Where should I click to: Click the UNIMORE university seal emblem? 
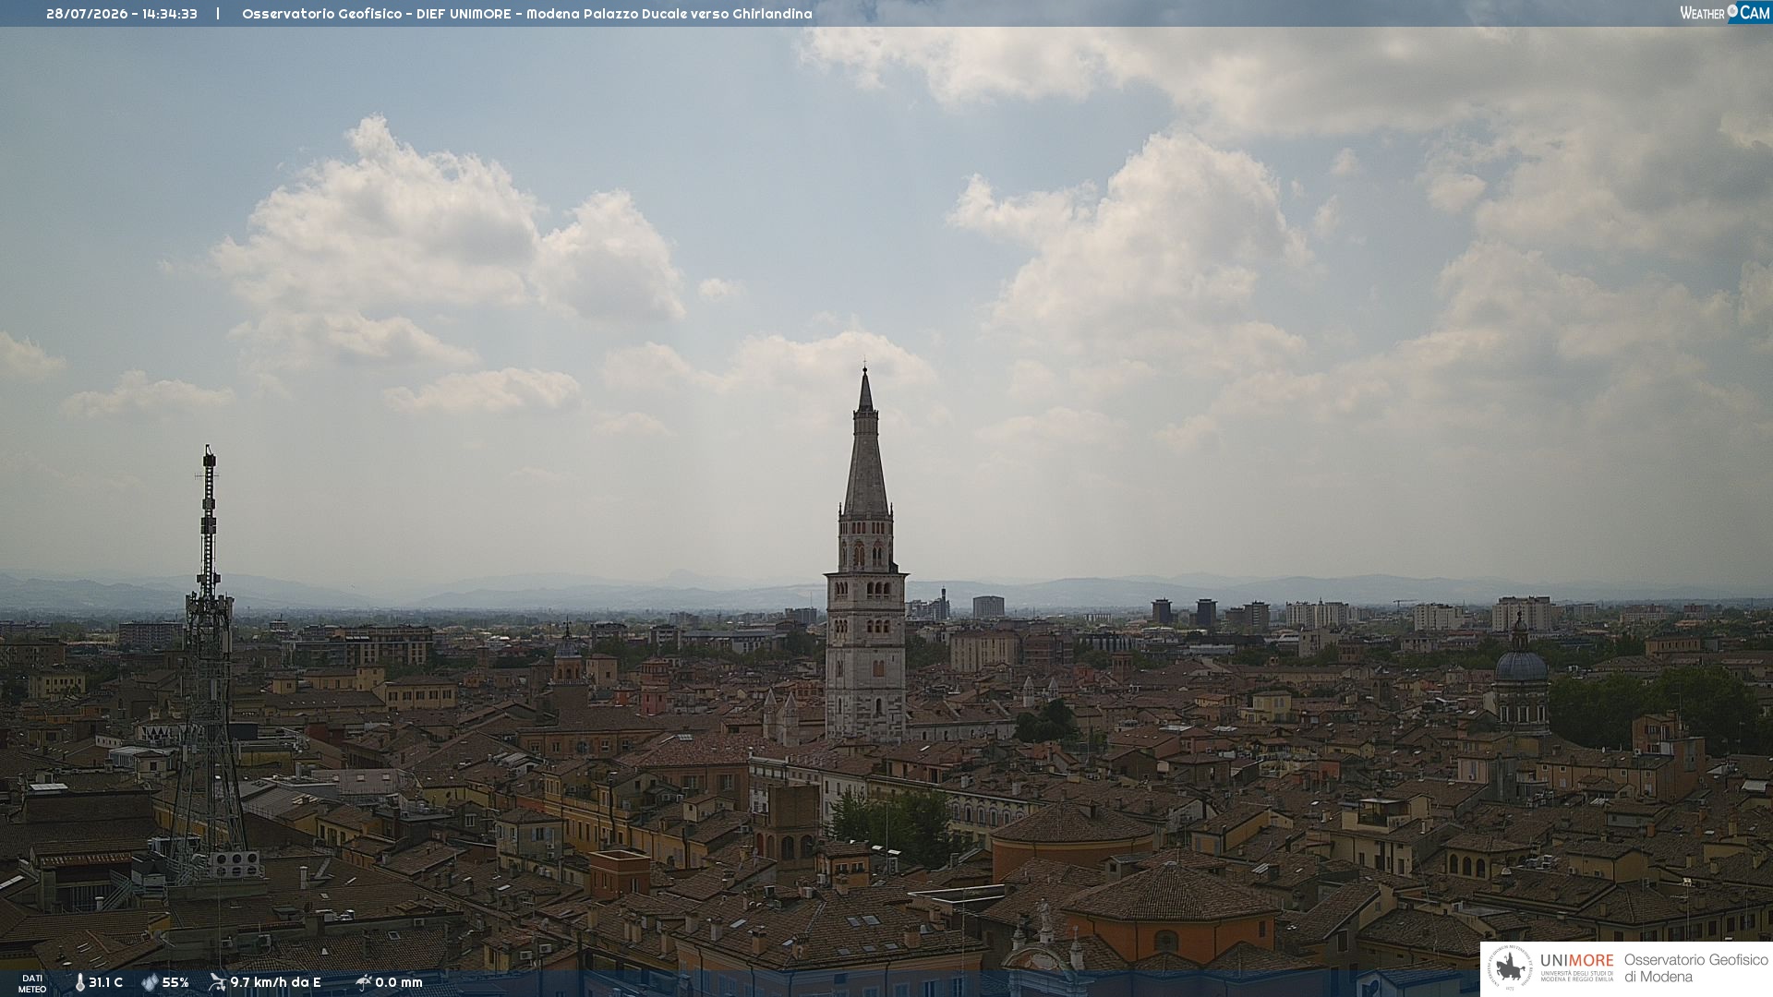click(x=1510, y=968)
